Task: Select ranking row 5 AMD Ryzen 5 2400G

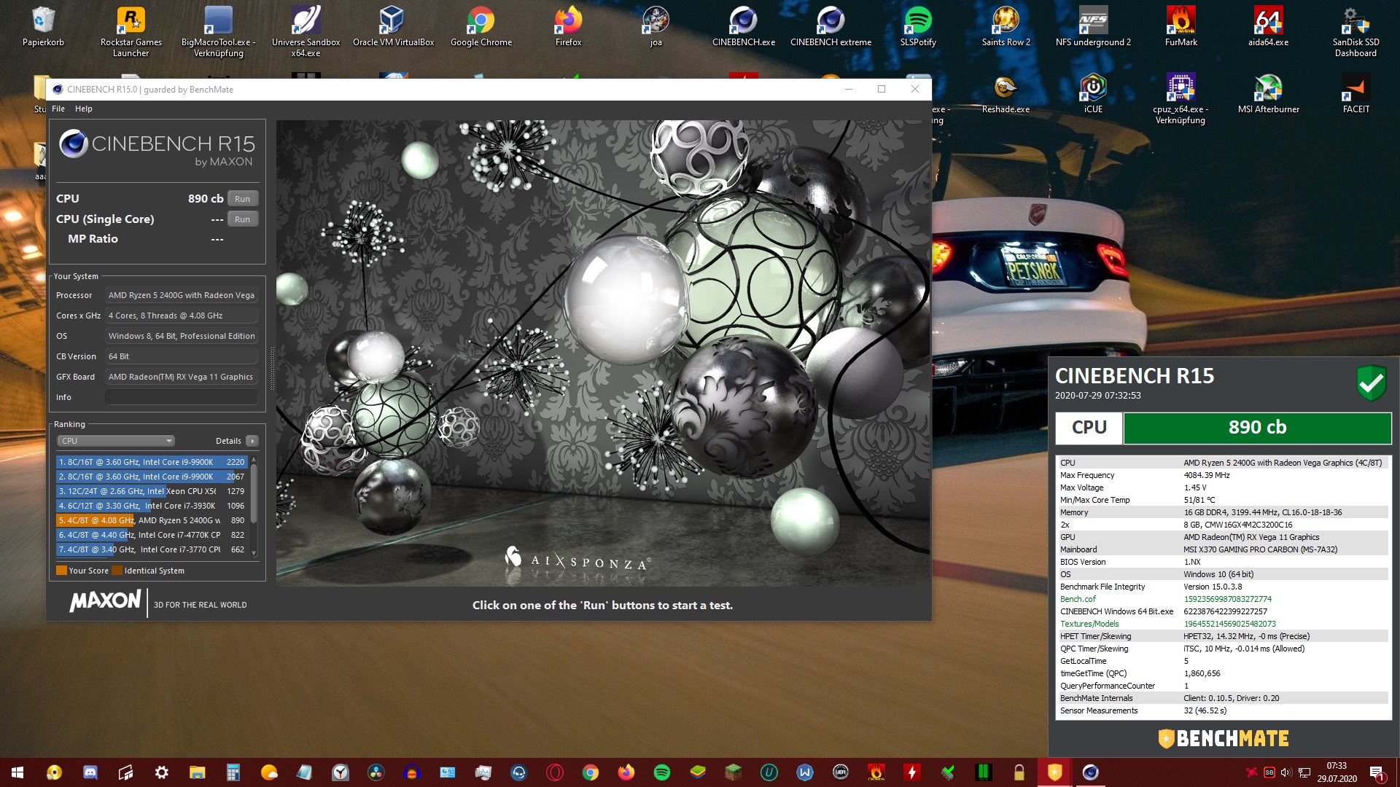Action: coord(152,520)
